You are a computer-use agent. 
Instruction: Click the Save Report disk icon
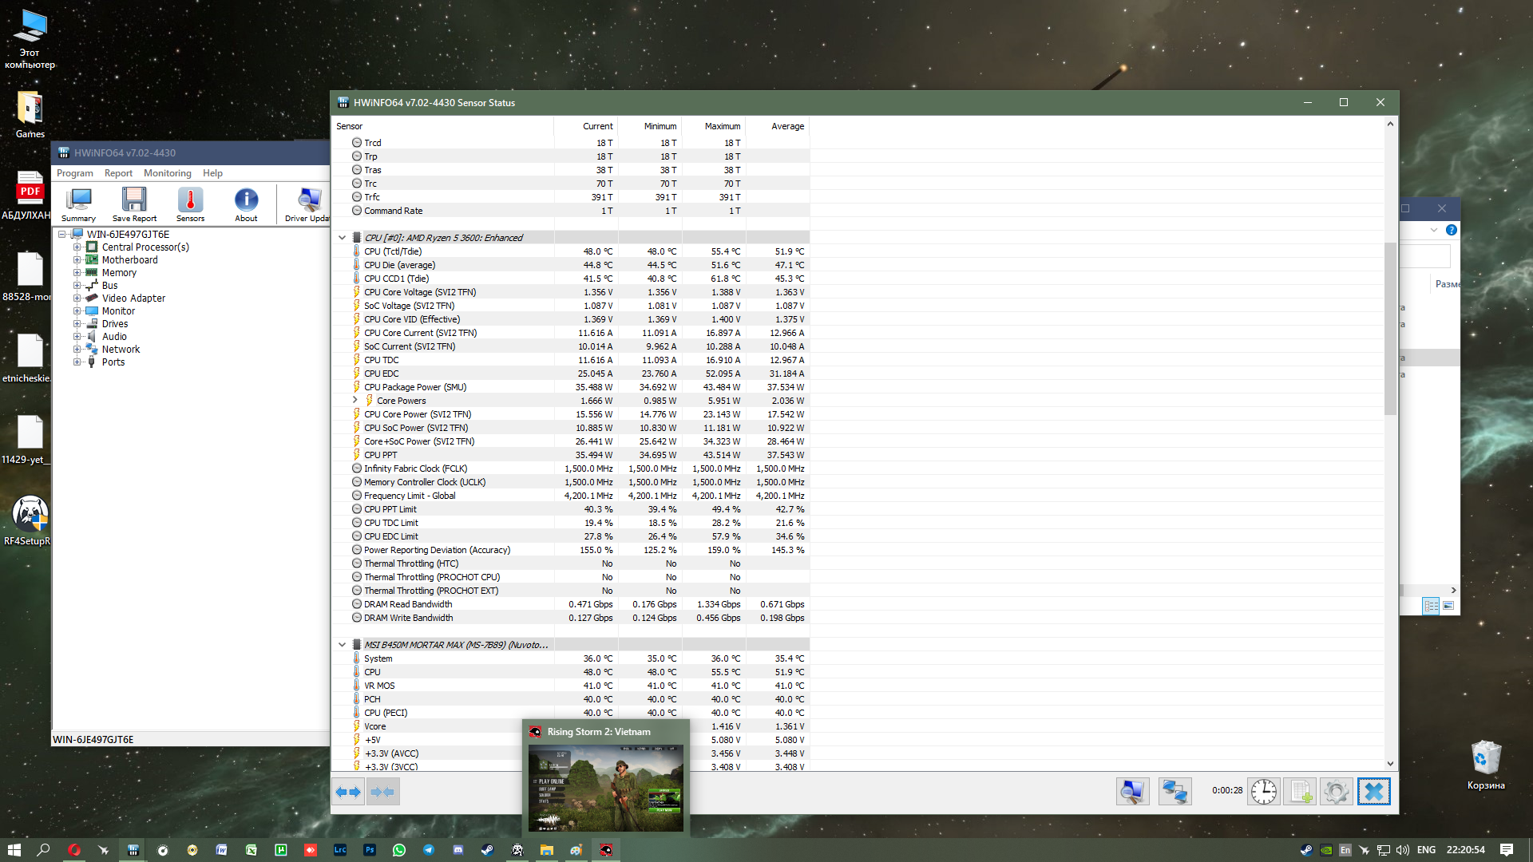(x=134, y=204)
